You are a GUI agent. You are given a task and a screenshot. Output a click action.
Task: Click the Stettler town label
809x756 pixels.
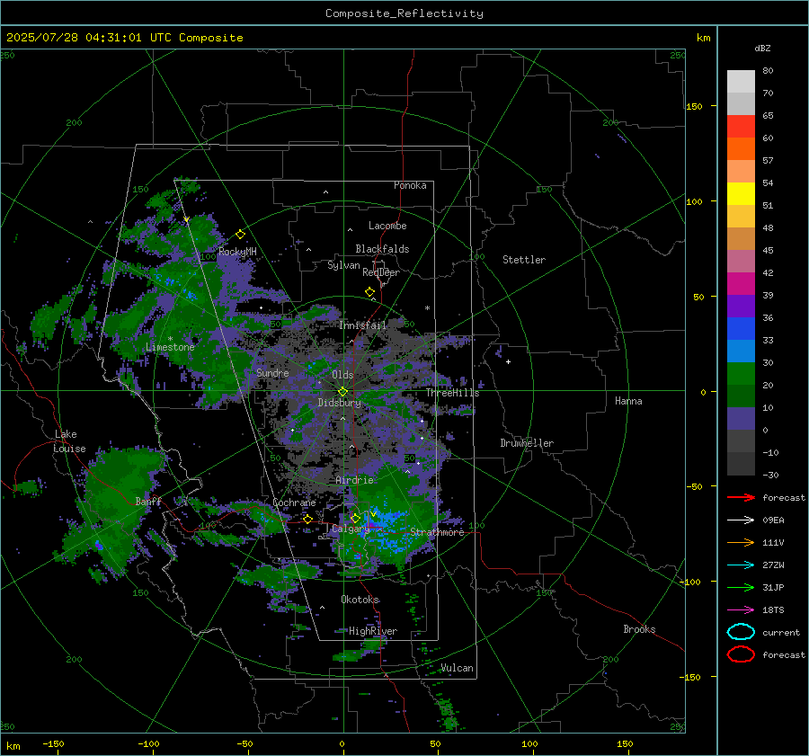point(524,260)
